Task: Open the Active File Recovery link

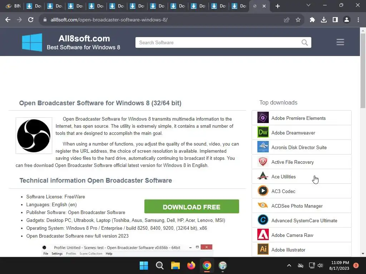Action: 292,162
